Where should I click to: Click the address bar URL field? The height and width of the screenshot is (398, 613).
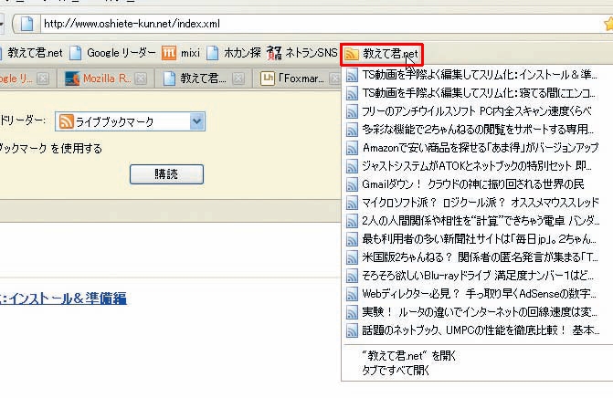tap(321, 24)
